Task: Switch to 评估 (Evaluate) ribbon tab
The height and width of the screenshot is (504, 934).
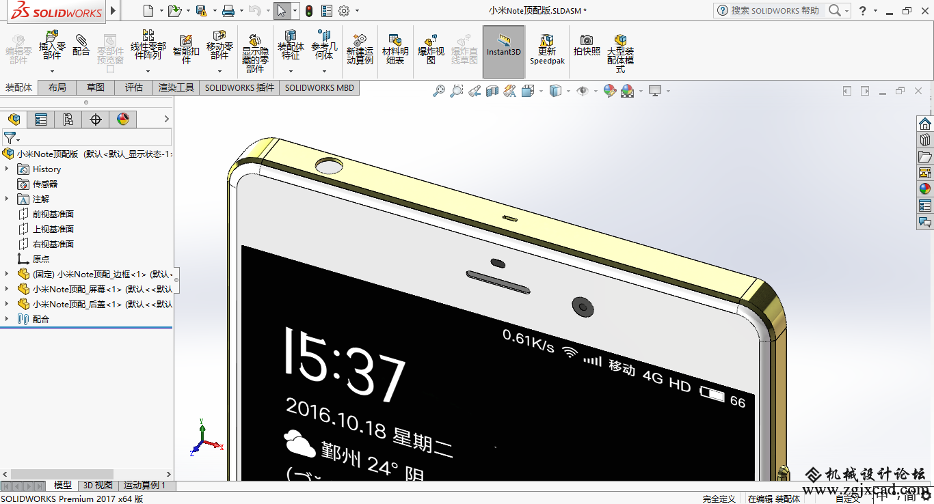Action: point(134,87)
